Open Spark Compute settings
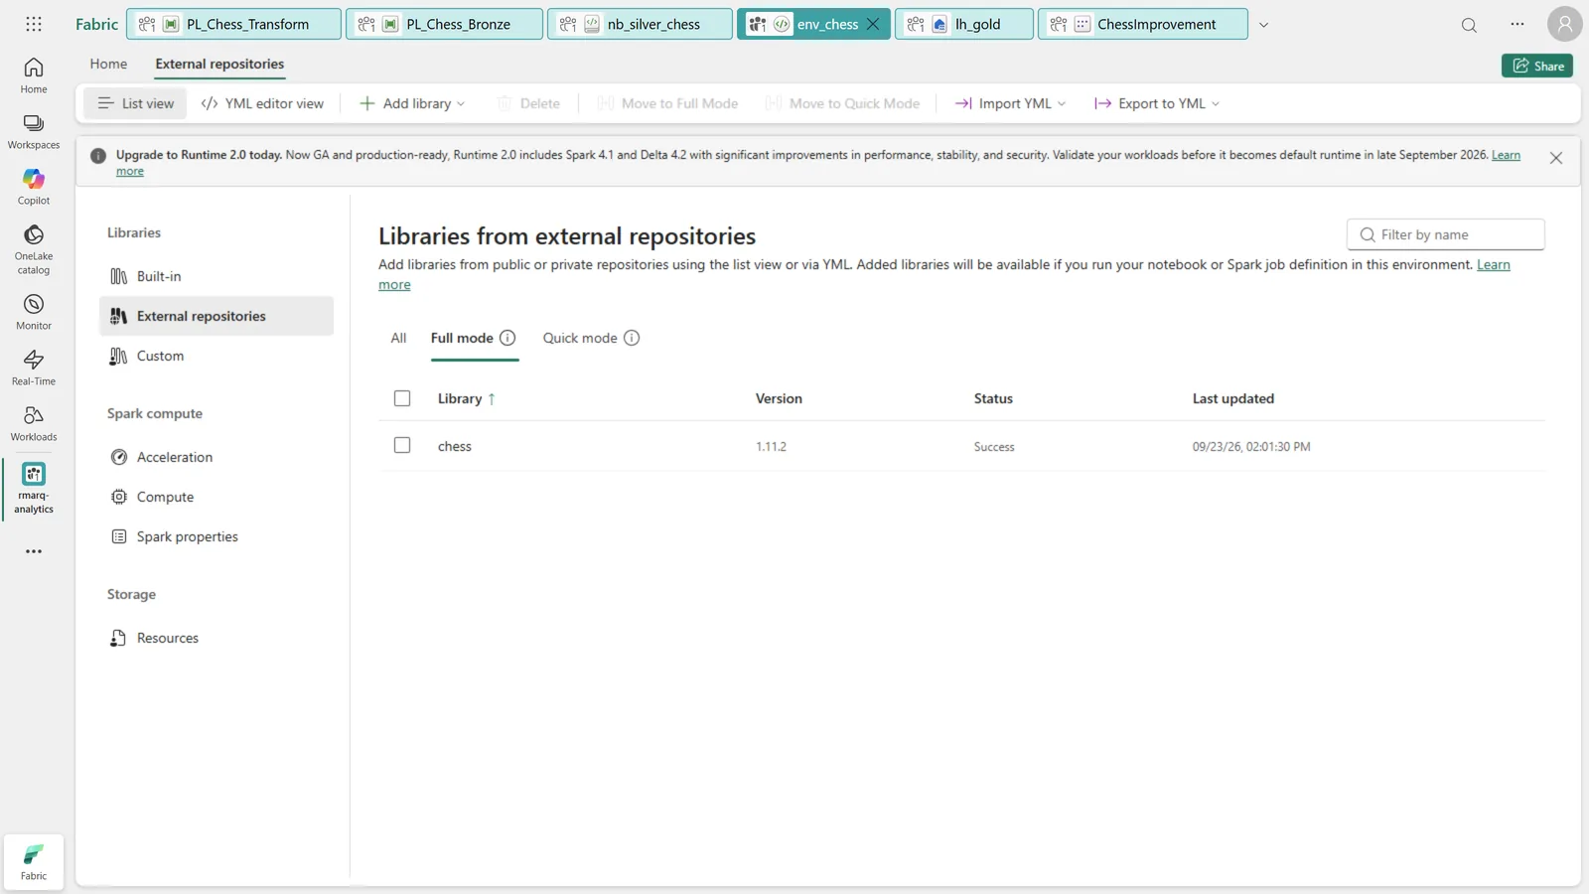Image resolution: width=1589 pixels, height=894 pixels. point(217,497)
